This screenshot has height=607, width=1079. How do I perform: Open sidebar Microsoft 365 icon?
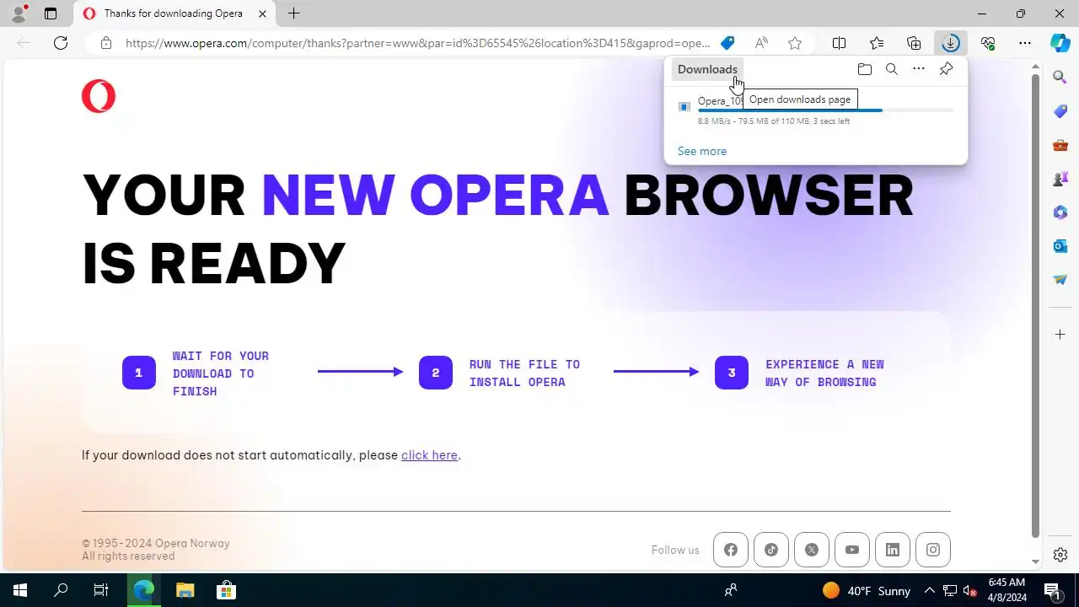click(1060, 212)
